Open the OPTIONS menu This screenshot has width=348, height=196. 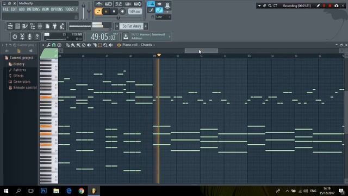tap(57, 9)
